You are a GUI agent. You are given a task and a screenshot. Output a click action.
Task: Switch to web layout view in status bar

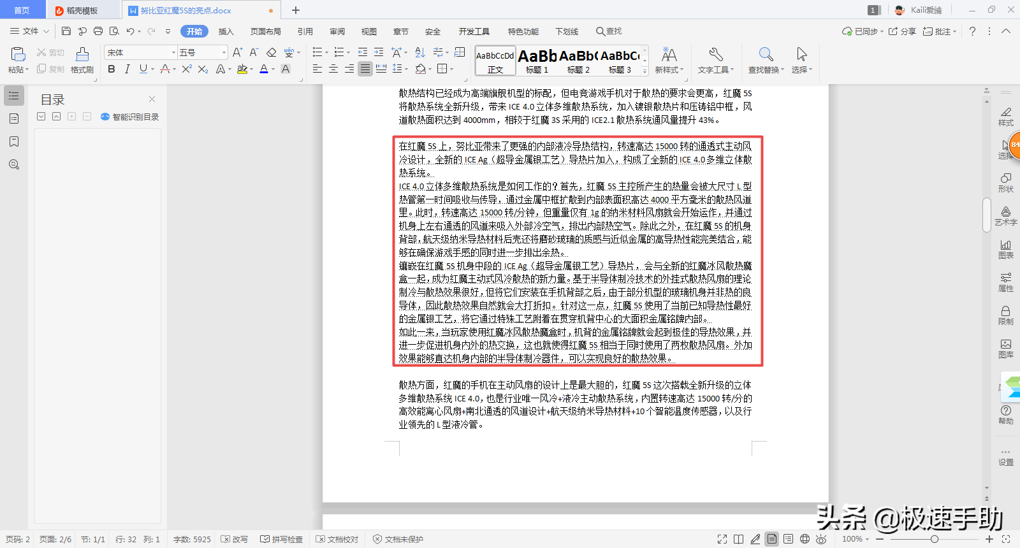805,539
